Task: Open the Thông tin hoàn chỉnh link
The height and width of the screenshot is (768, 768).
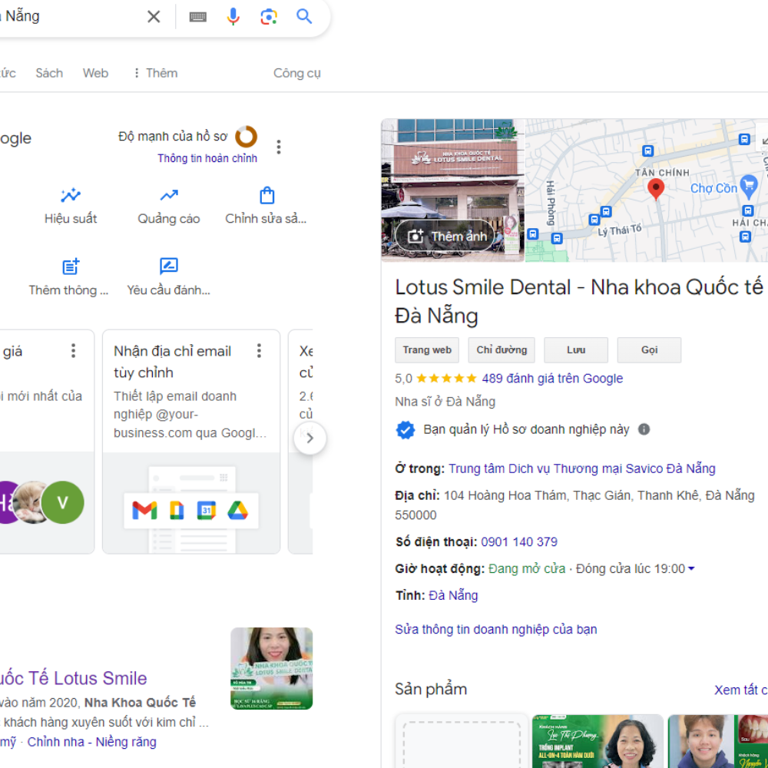Action: coord(207,158)
